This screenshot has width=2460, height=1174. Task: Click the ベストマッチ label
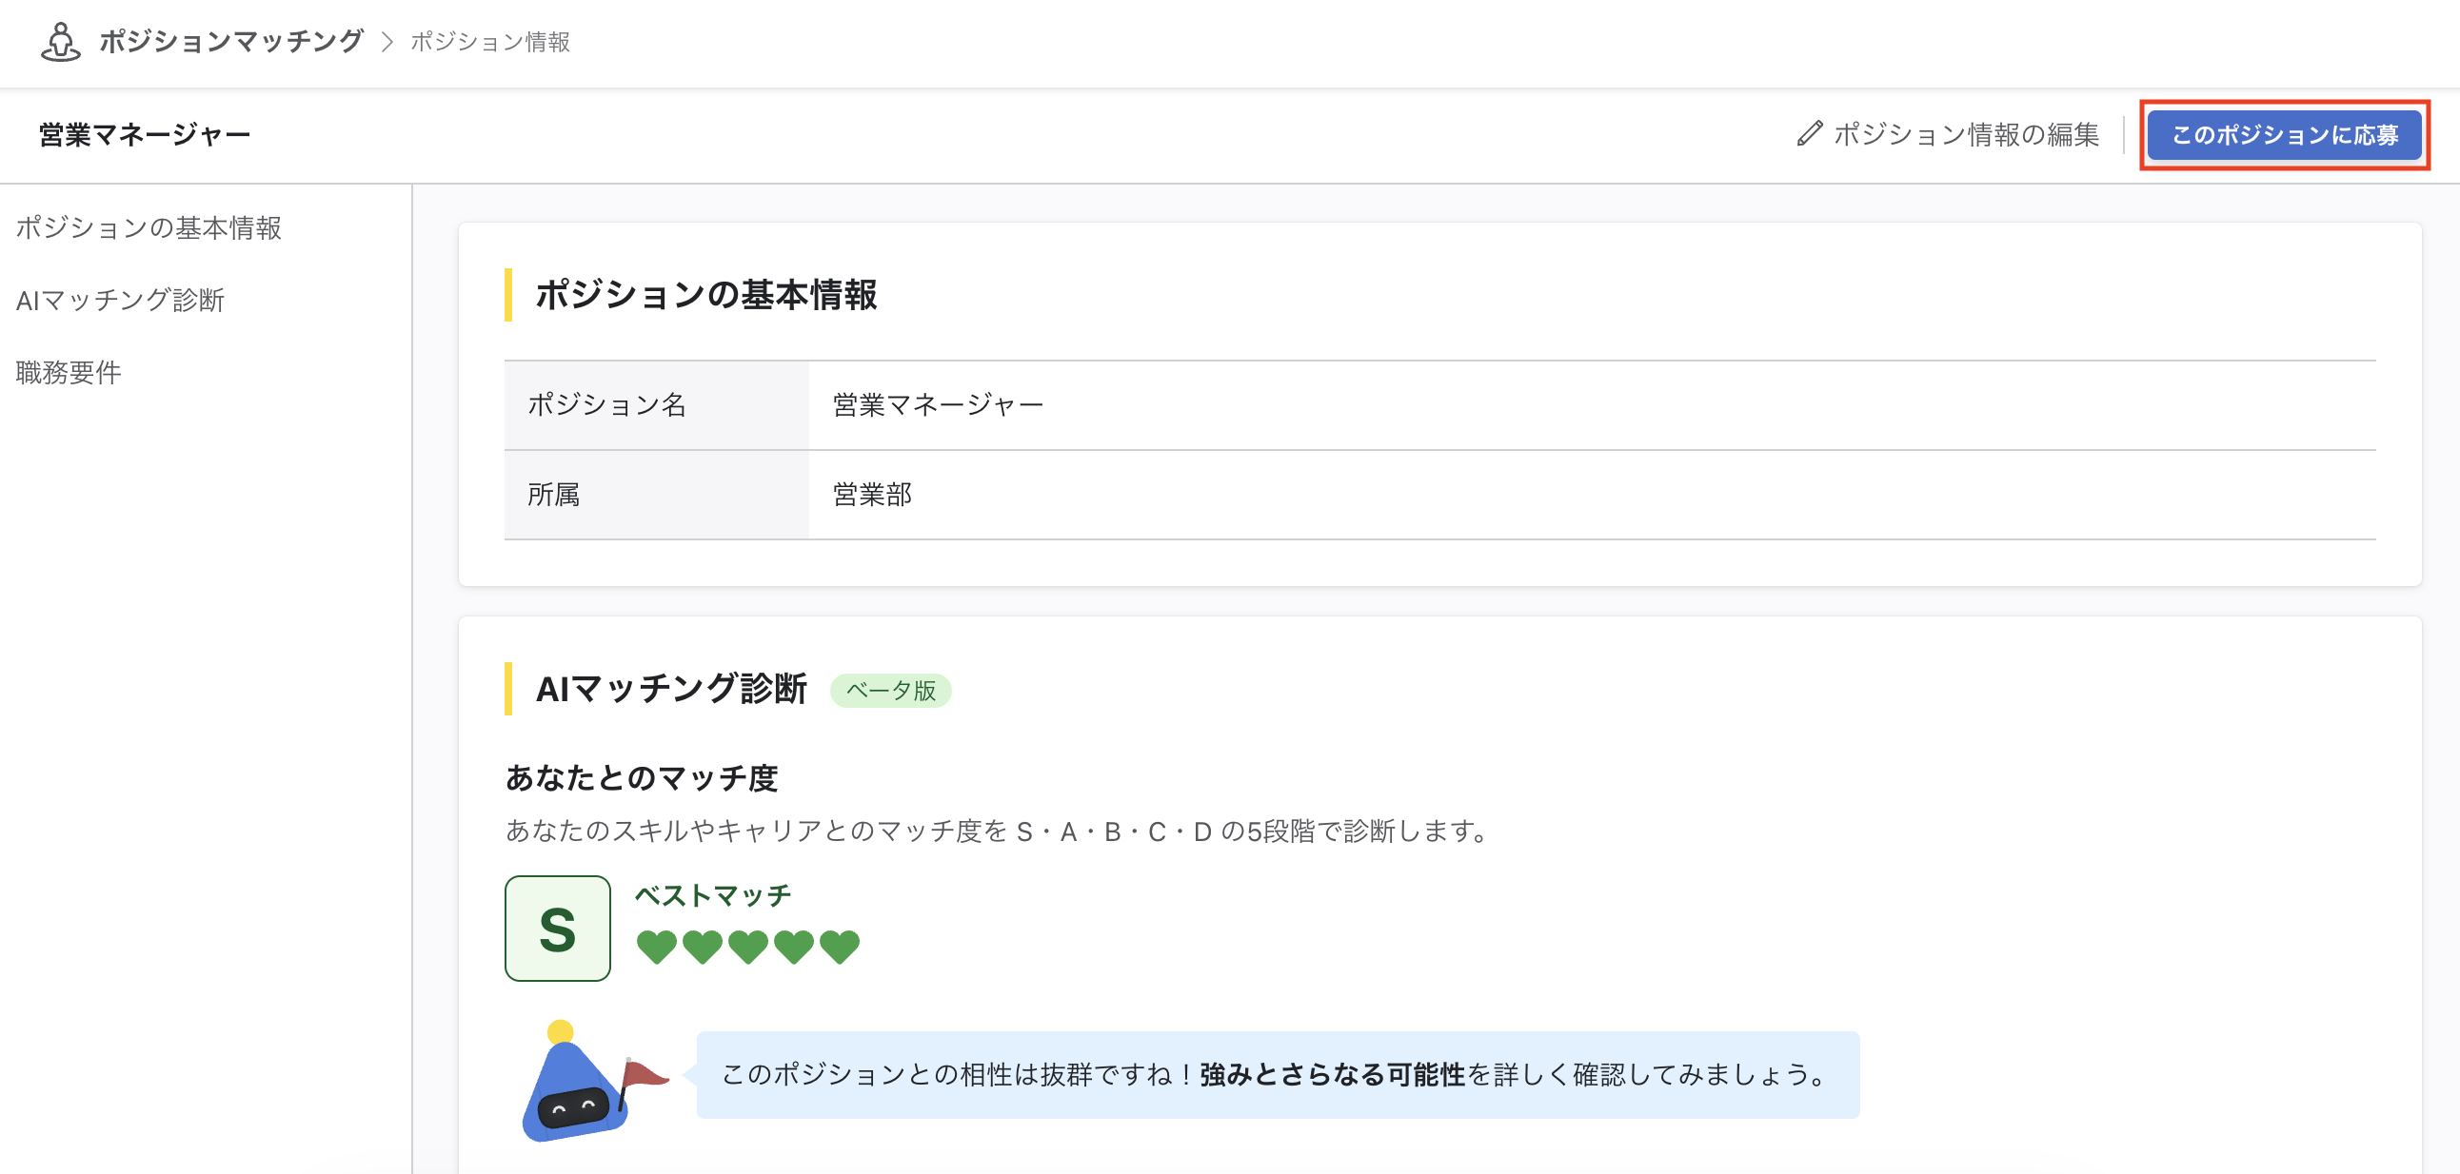(x=713, y=895)
